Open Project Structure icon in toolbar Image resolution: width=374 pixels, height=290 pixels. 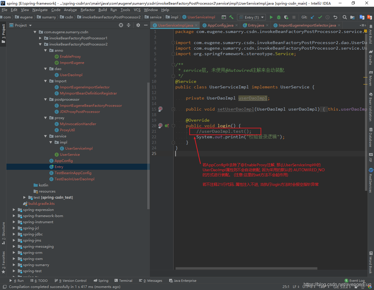tap(352, 17)
